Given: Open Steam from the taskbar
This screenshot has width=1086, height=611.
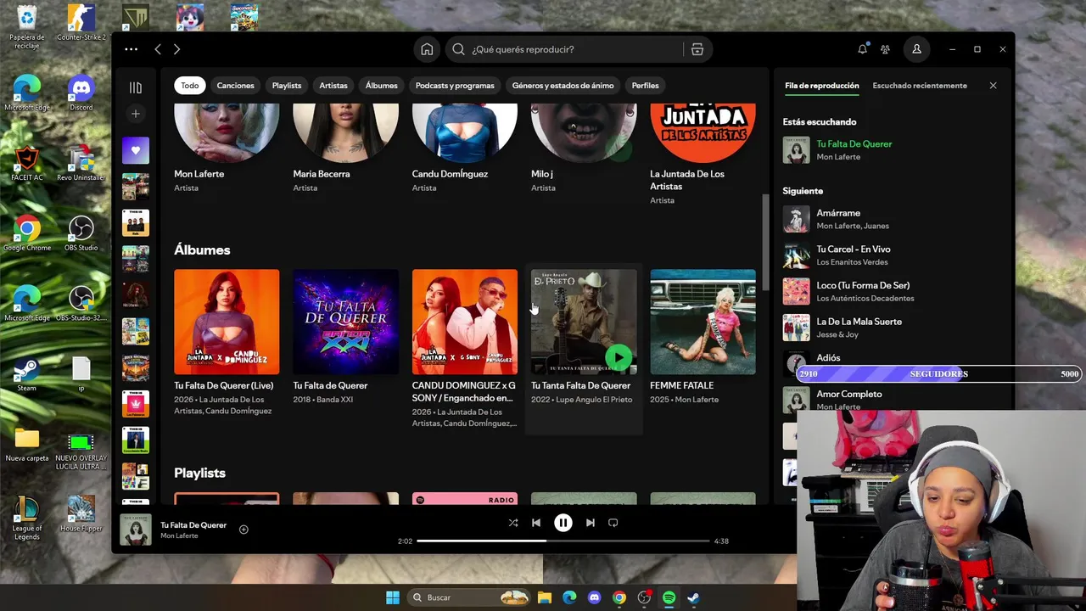Looking at the screenshot, I should pos(693,597).
